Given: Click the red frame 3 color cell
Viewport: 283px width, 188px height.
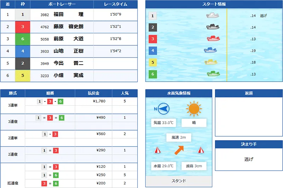Looking at the screenshot, I should [x=23, y=27].
